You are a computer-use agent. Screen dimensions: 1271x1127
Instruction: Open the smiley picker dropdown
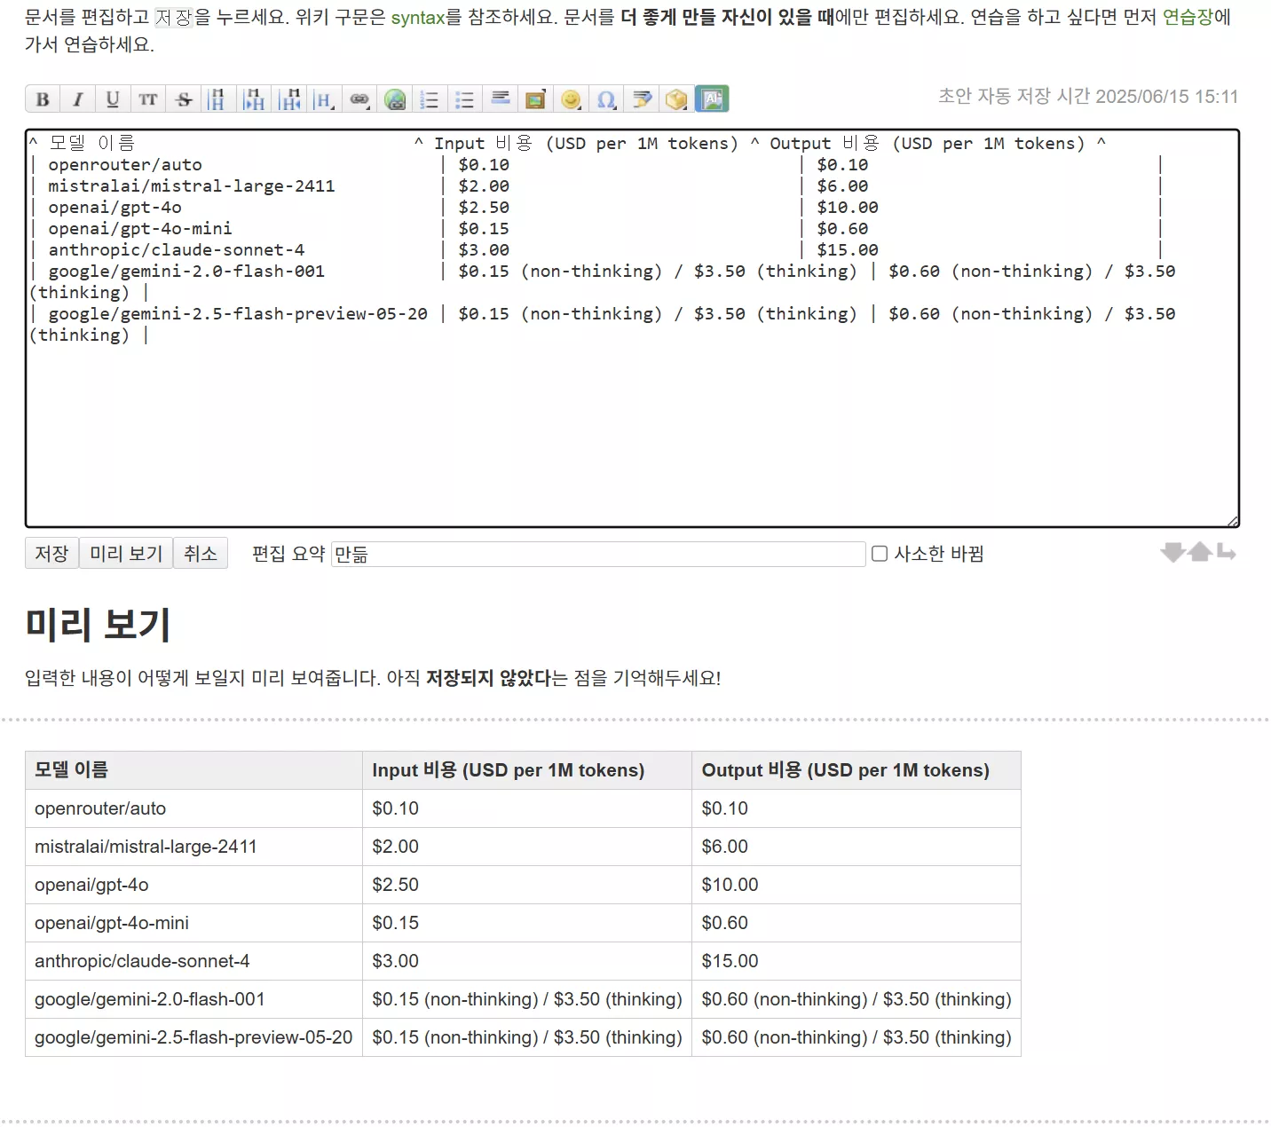(572, 99)
